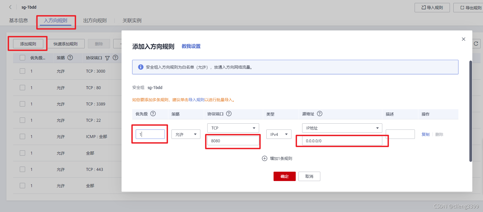Click the dialog's vertical scrollbar
This screenshot has width=483, height=212.
471,111
